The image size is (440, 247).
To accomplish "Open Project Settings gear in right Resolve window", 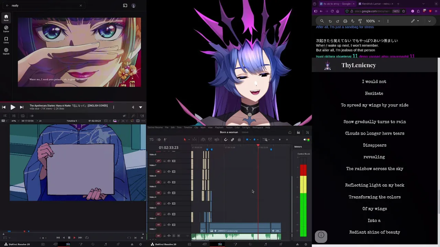I will coord(306,244).
